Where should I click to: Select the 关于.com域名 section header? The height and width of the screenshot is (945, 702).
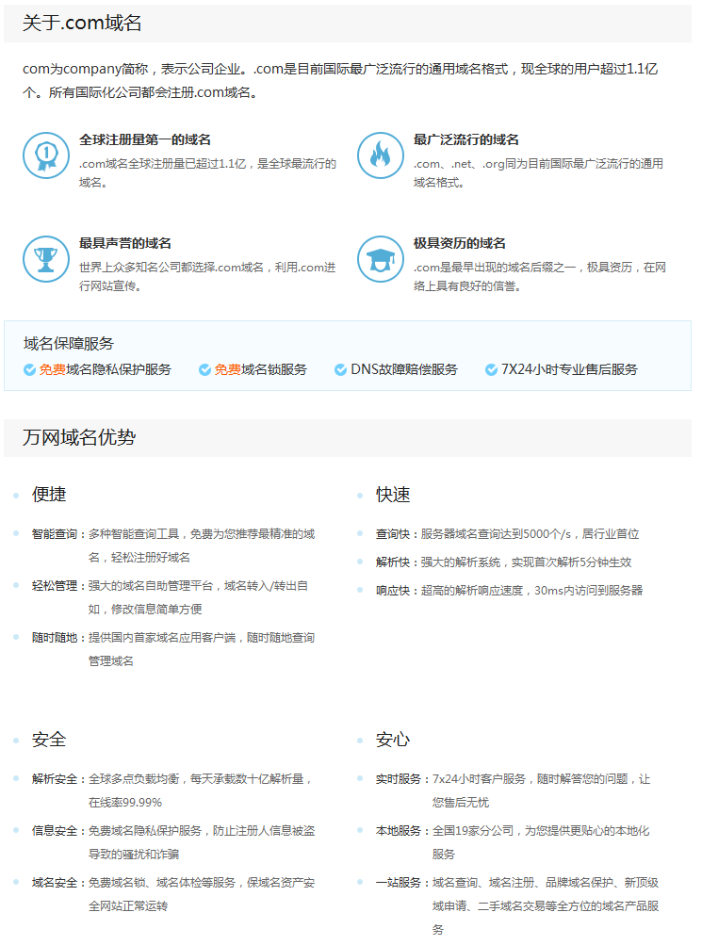pos(348,24)
